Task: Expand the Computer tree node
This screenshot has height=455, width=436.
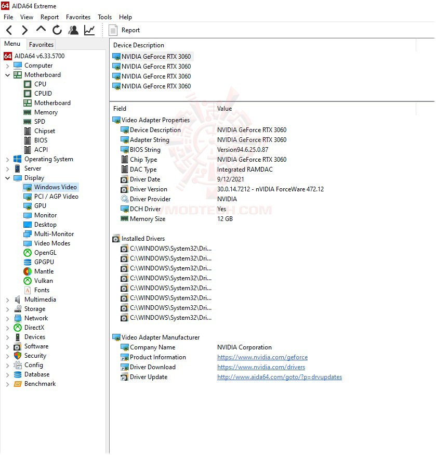Action: (8, 66)
